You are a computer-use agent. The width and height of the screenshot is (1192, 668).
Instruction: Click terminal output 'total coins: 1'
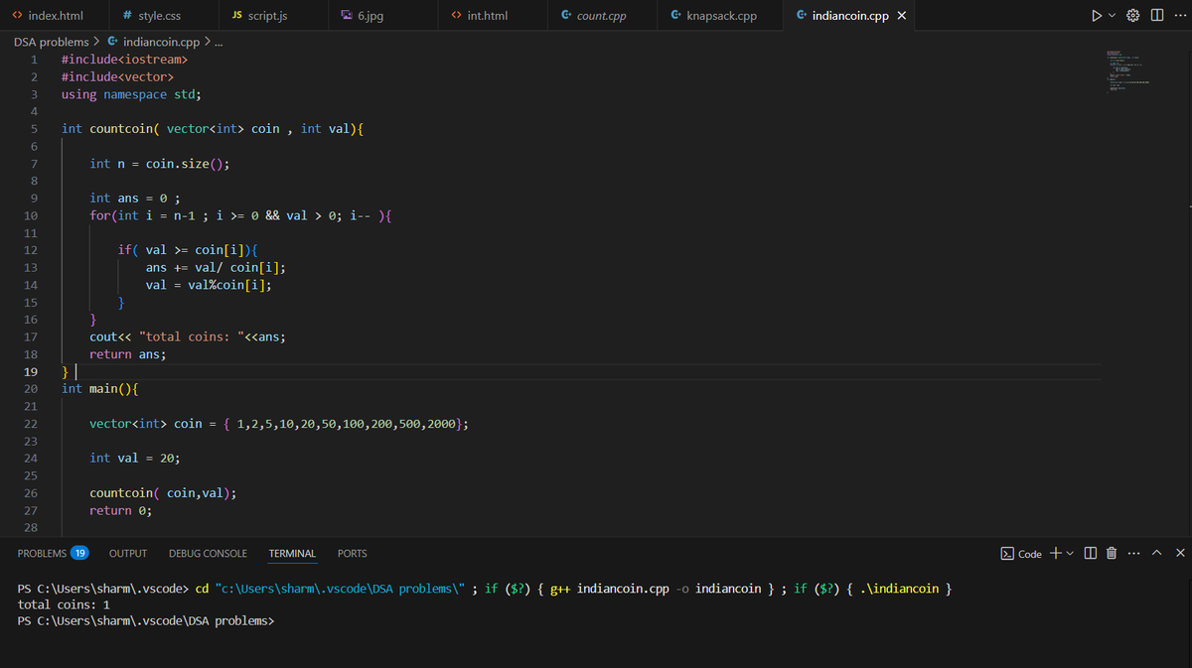pyautogui.click(x=65, y=604)
